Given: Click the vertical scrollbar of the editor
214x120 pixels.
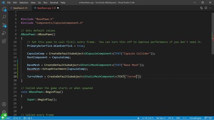Looking at the screenshot, I should pyautogui.click(x=213, y=34).
